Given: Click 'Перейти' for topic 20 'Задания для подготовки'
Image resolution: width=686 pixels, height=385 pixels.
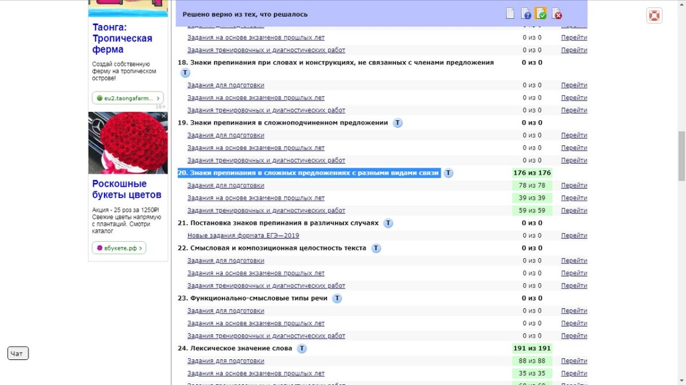Looking at the screenshot, I should (573, 185).
